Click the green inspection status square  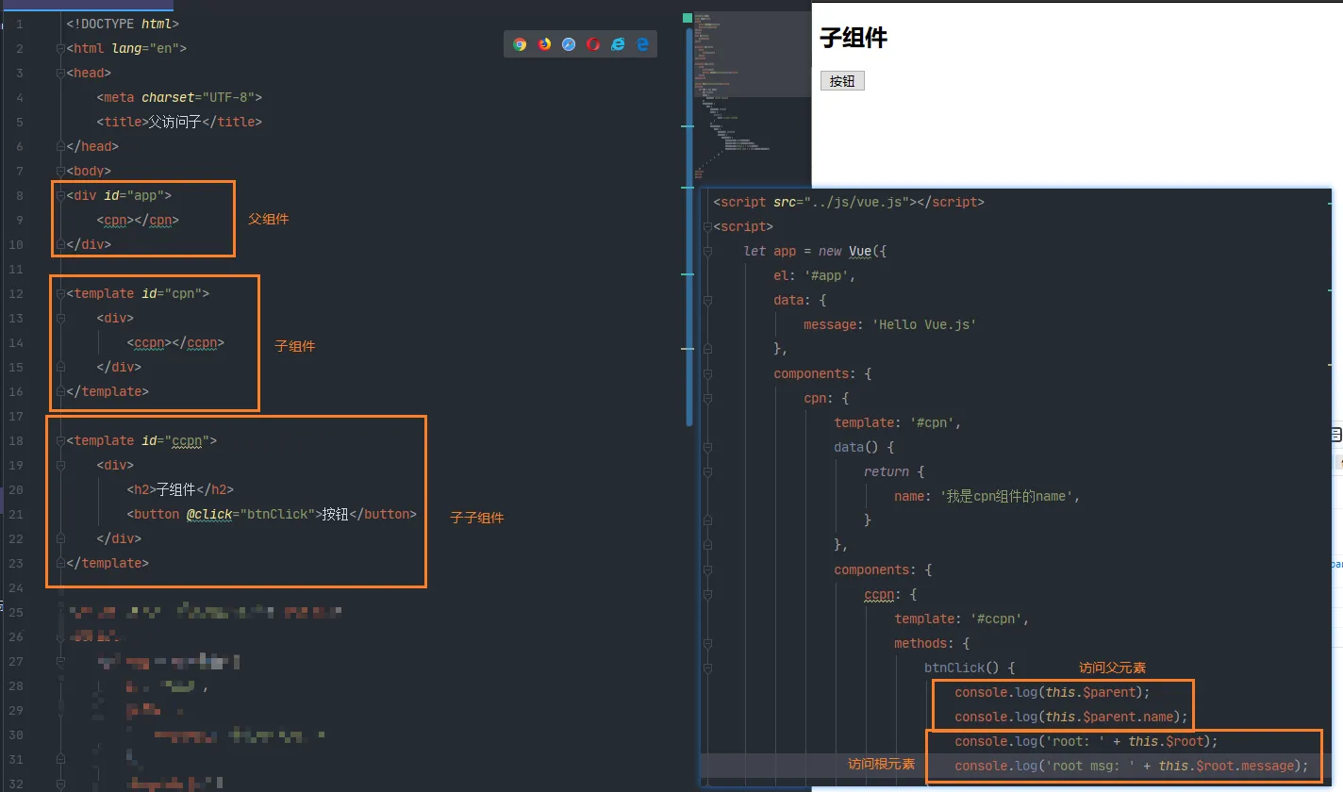[x=688, y=17]
